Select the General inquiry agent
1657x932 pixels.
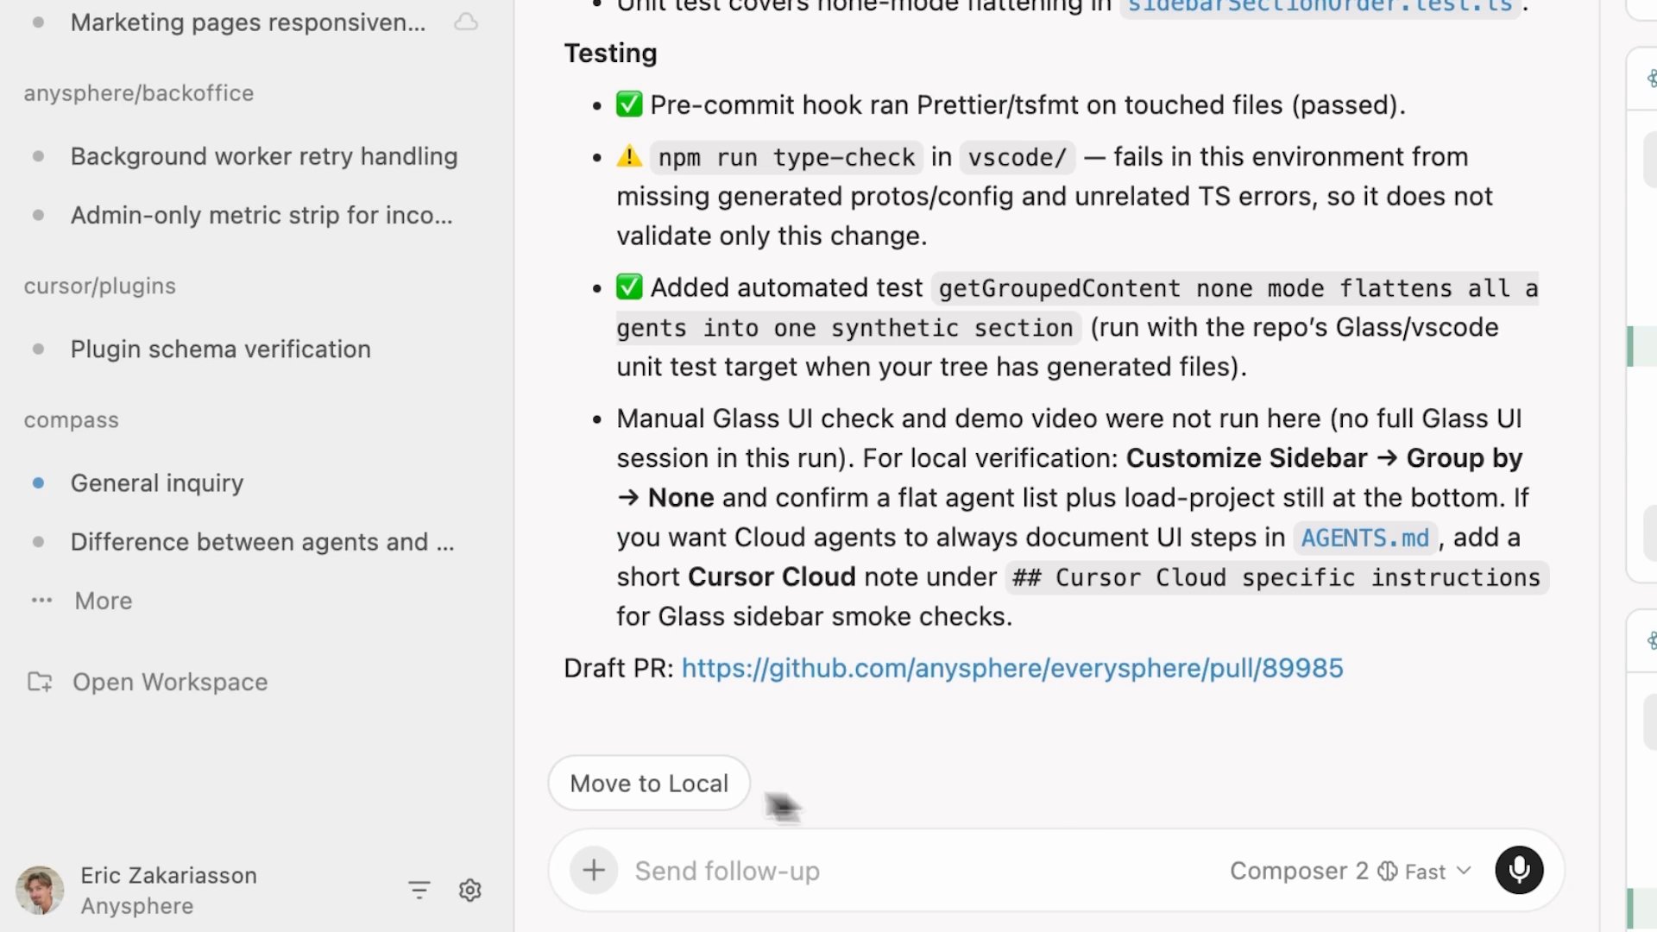[x=157, y=483]
